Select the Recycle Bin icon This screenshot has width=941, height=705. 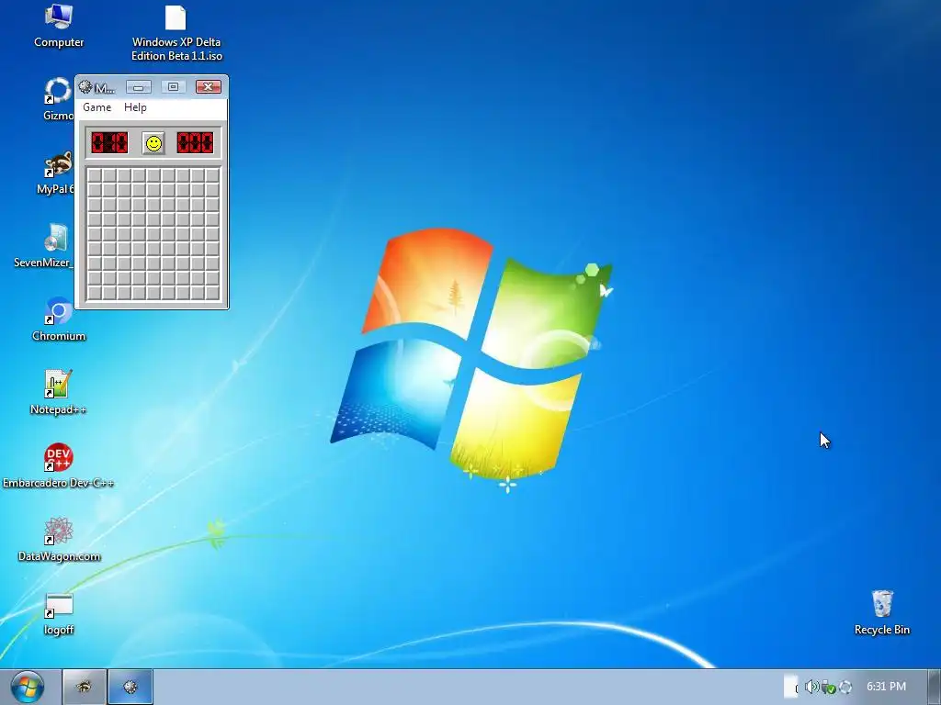882,612
